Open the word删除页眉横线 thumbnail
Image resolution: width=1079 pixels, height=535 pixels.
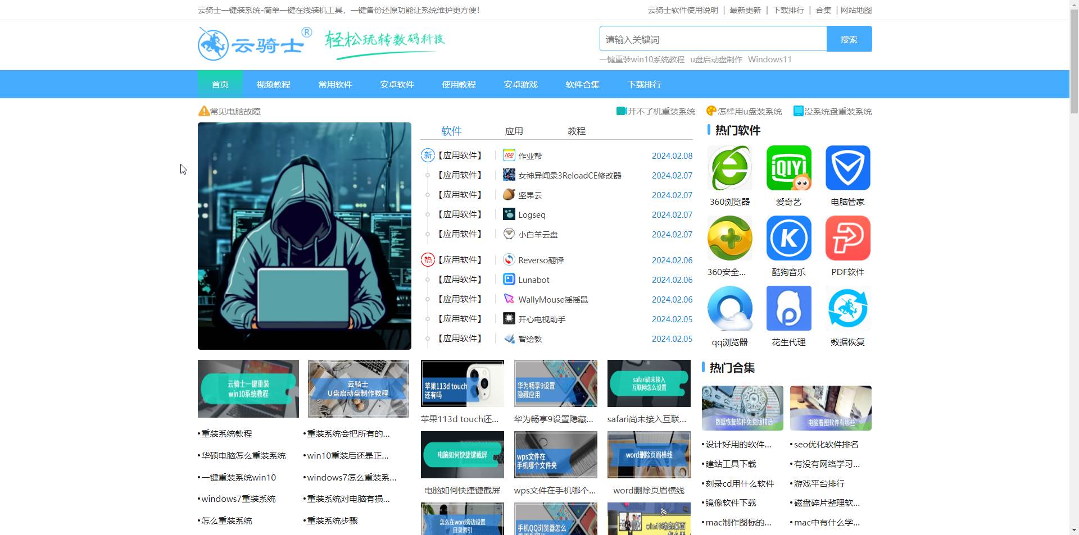click(x=649, y=455)
